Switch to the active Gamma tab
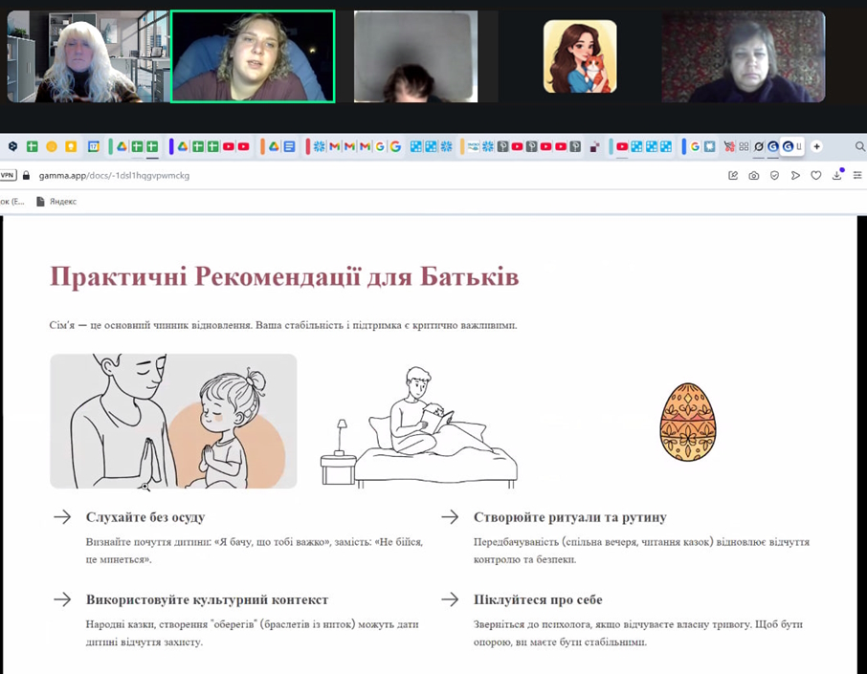This screenshot has height=674, width=867. pos(790,146)
